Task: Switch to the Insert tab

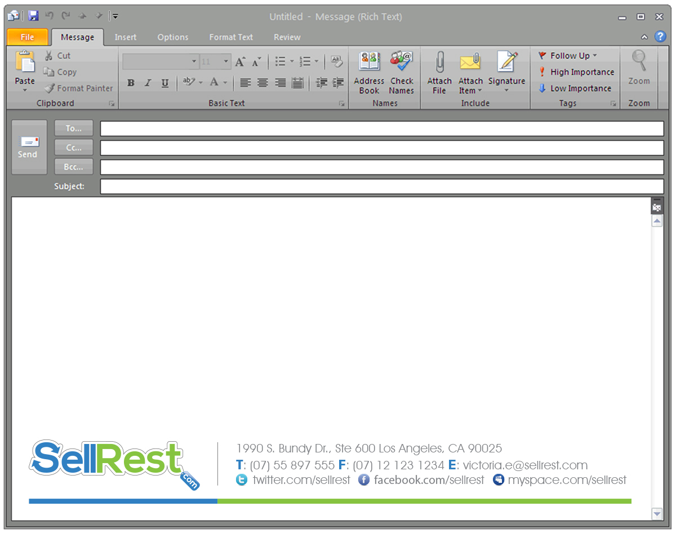Action: click(126, 37)
